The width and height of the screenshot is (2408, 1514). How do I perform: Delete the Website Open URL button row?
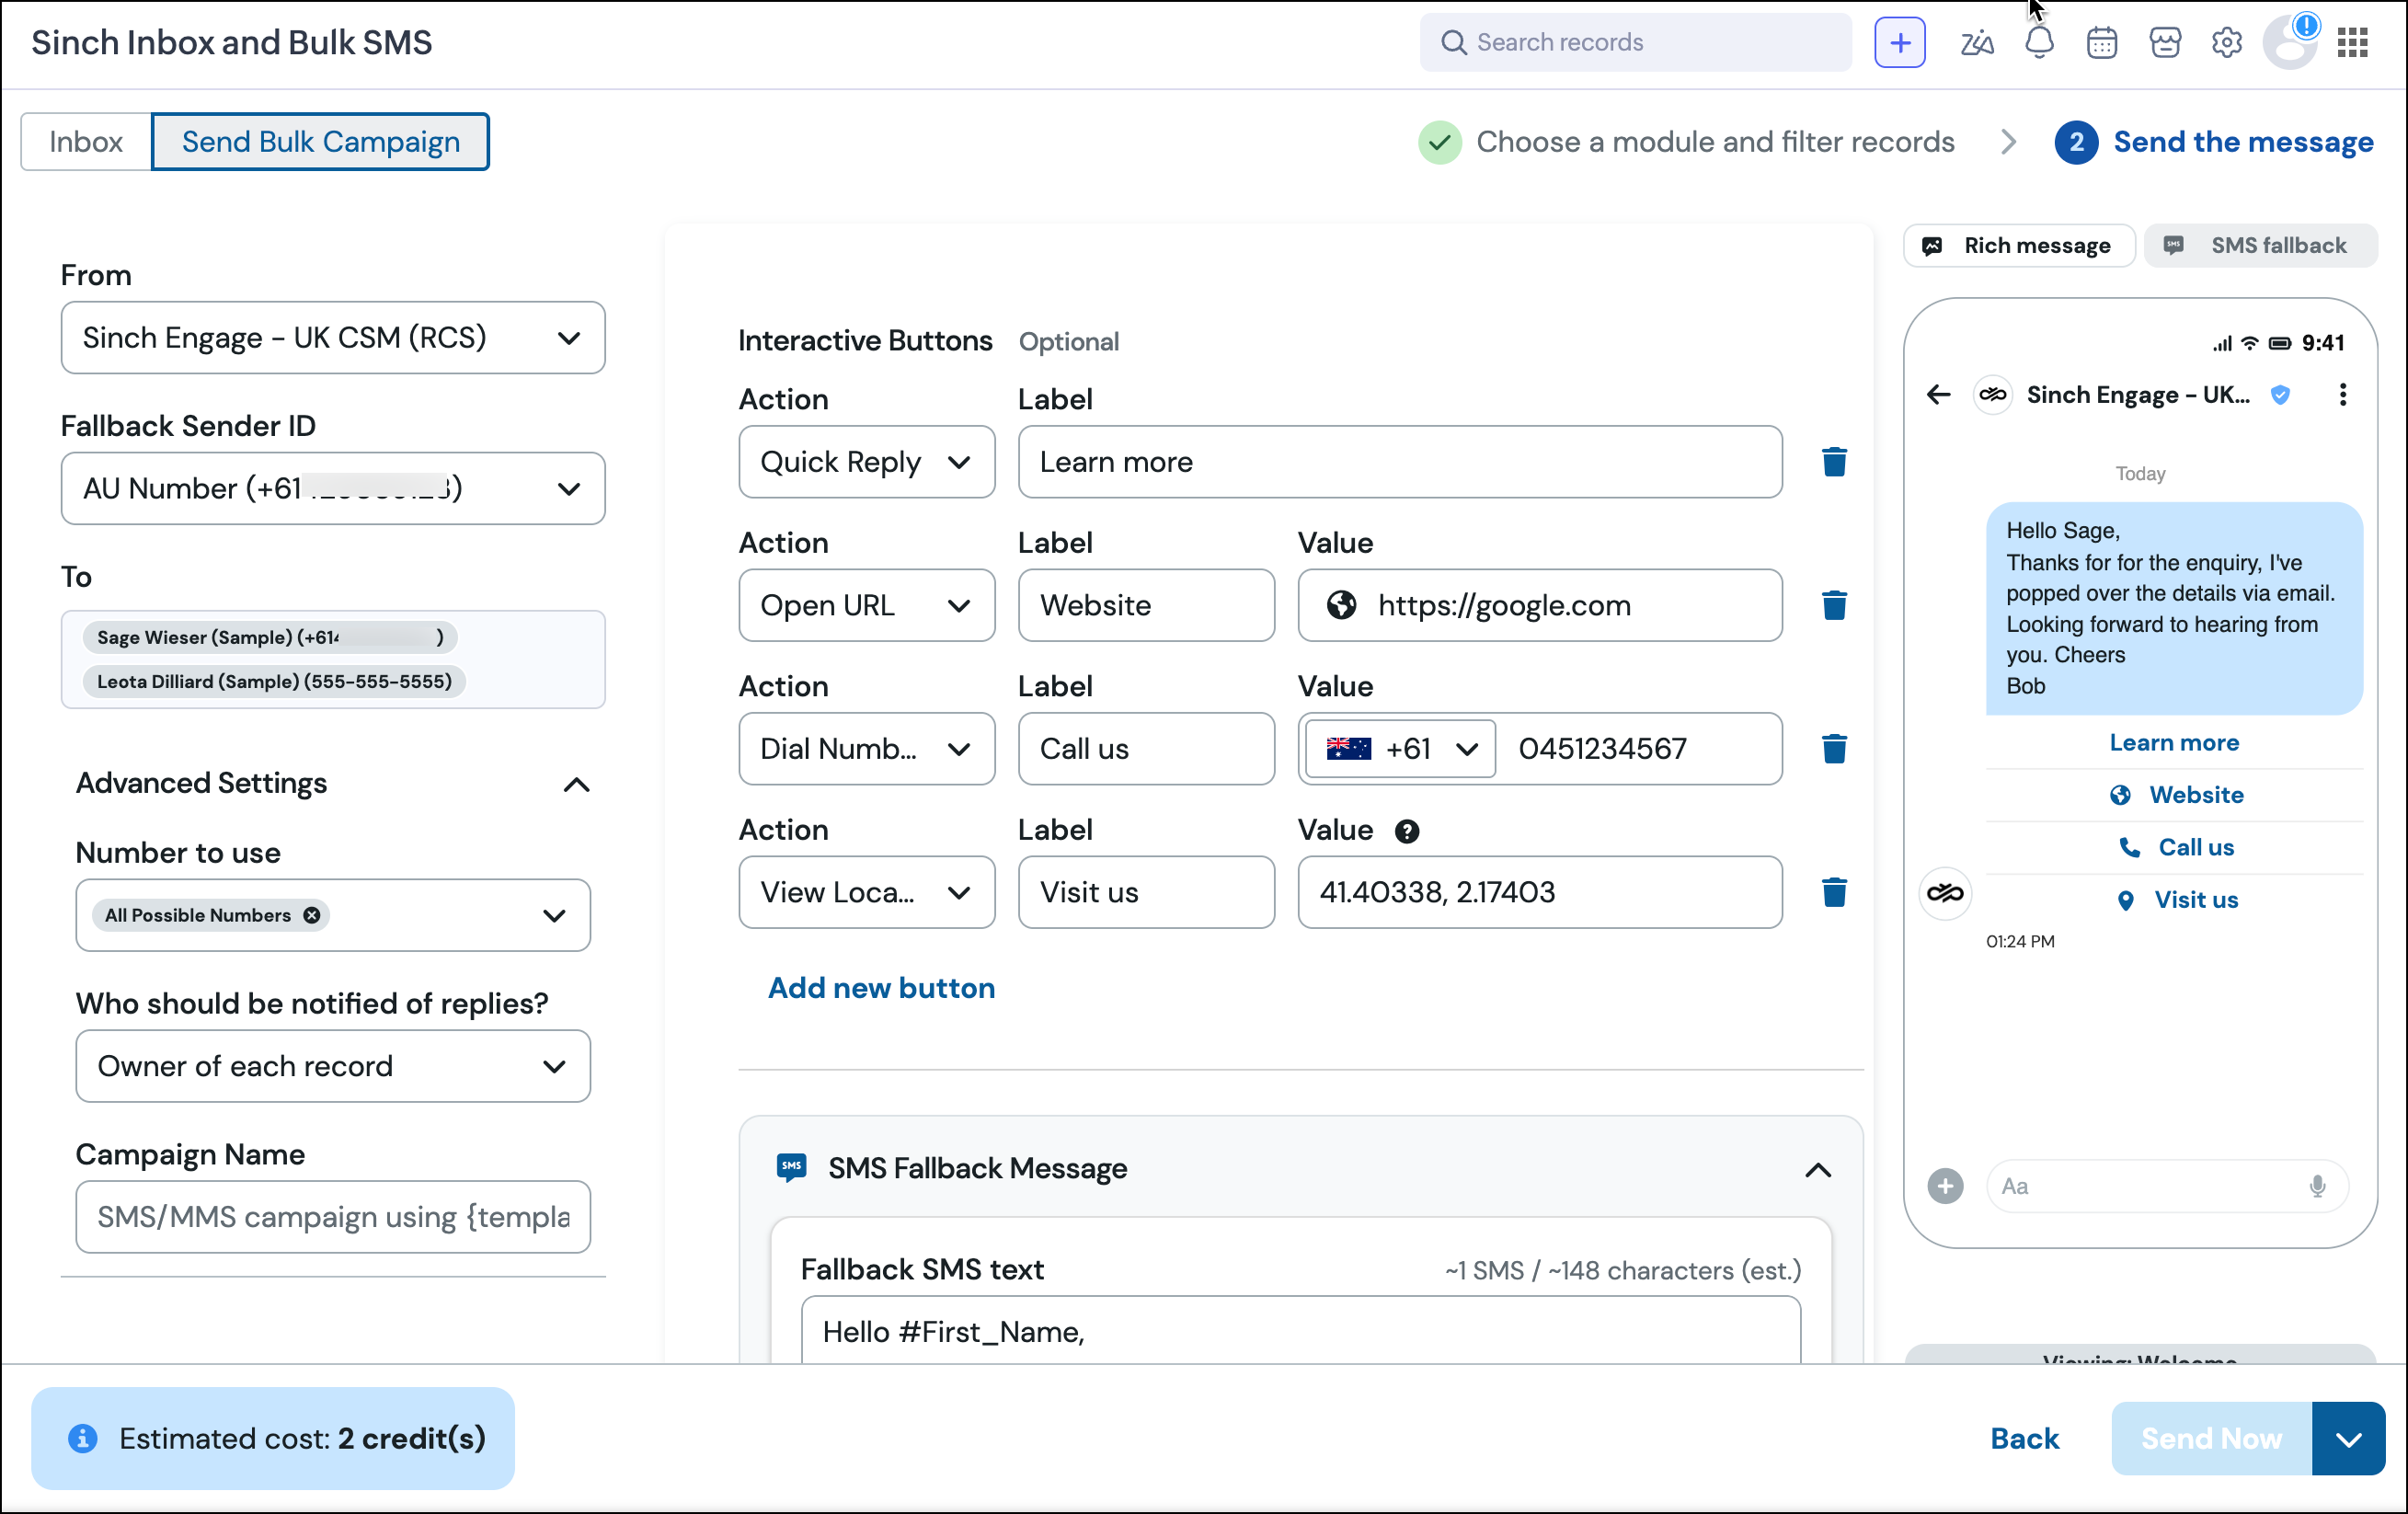click(x=1834, y=605)
